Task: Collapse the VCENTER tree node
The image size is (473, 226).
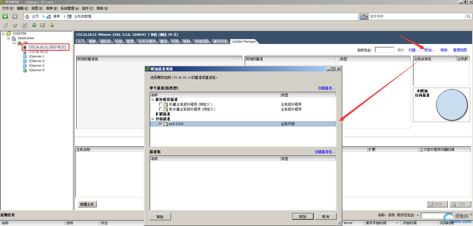Action: click(3, 34)
